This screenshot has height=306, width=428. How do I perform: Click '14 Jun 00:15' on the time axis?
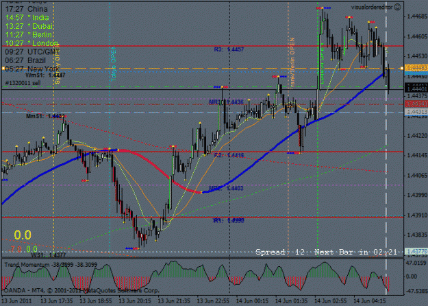(252, 301)
